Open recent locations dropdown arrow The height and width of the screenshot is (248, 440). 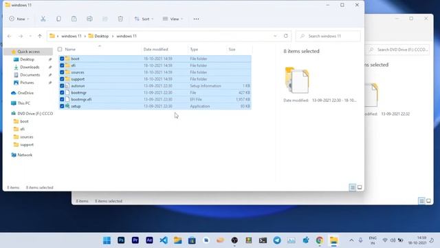(30, 36)
